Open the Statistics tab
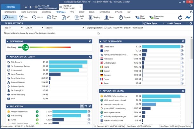 point(105,12)
